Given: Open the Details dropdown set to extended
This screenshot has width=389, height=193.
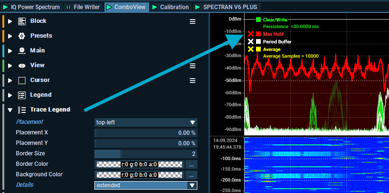Looking at the screenshot, I should coord(146,185).
